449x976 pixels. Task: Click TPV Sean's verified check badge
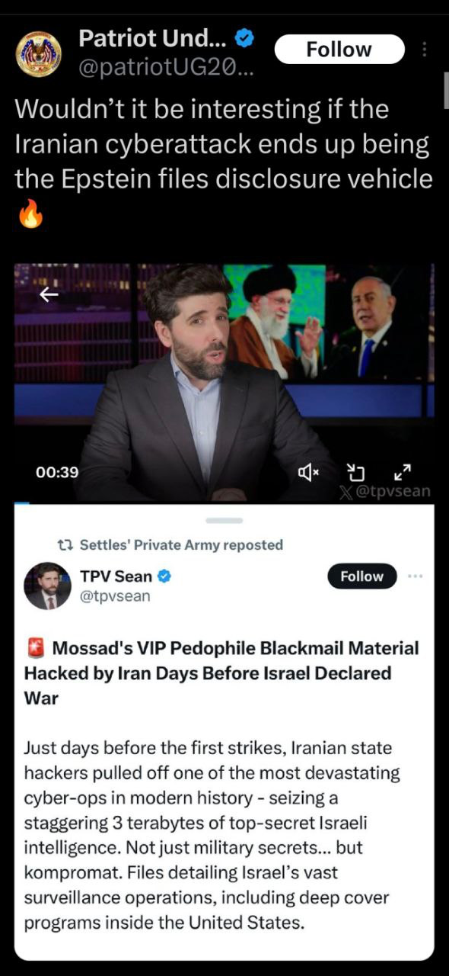click(x=164, y=577)
